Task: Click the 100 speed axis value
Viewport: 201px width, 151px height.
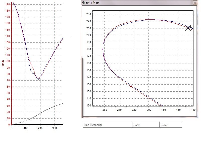Action: point(8,61)
